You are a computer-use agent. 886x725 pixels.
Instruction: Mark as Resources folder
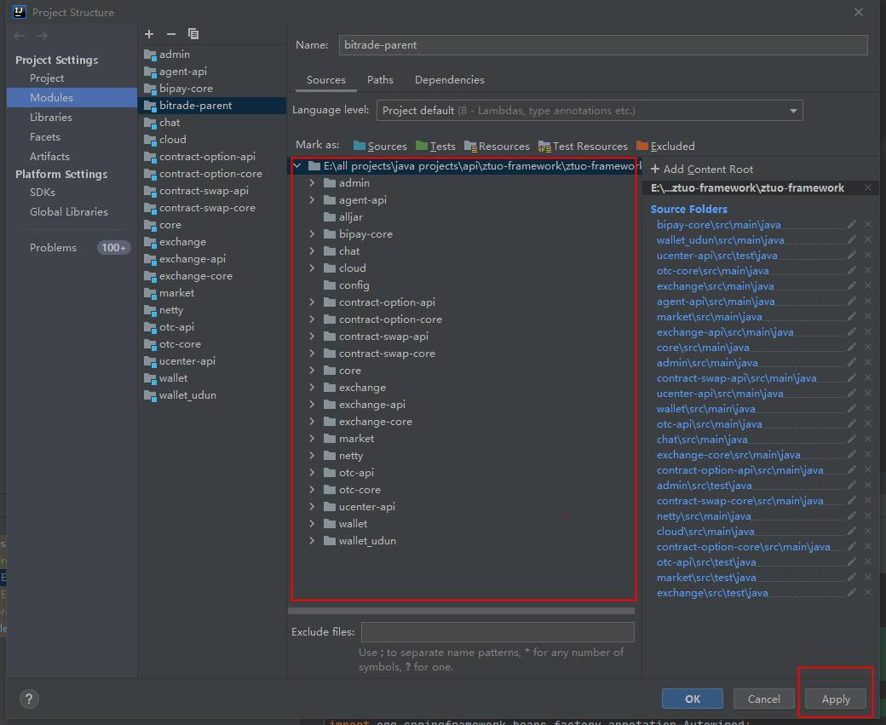[498, 147]
